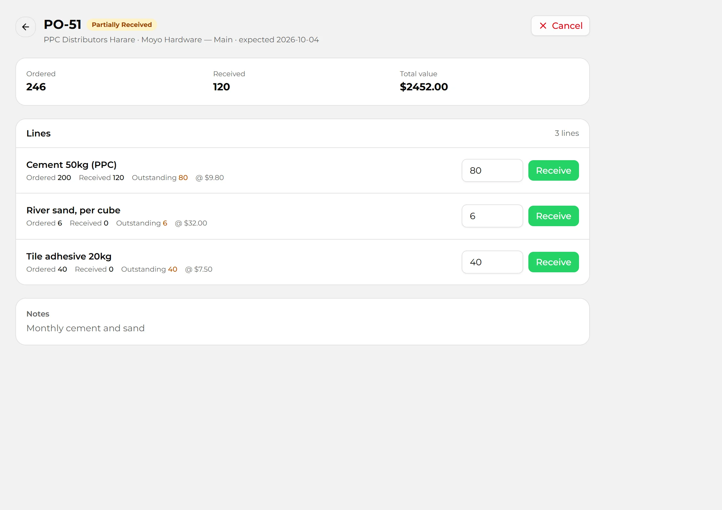
Task: Click the Tile adhesive 20kg item name
Action: [69, 256]
